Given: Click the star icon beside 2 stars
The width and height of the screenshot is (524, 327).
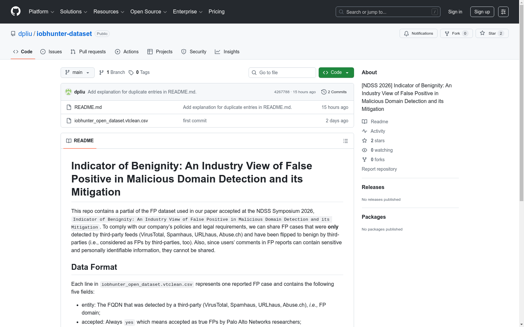Looking at the screenshot, I should 365,141.
